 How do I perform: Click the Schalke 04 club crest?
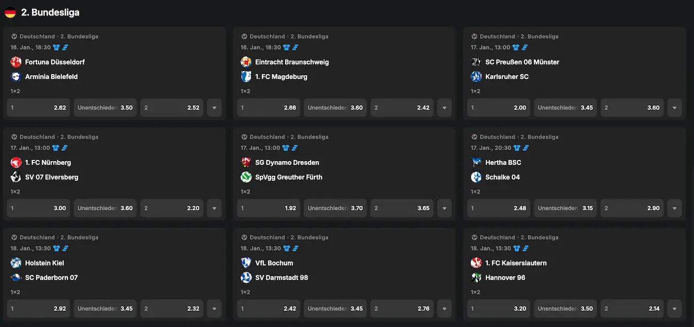coord(476,177)
